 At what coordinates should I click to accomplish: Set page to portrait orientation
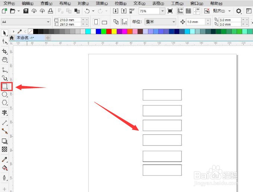96,22
